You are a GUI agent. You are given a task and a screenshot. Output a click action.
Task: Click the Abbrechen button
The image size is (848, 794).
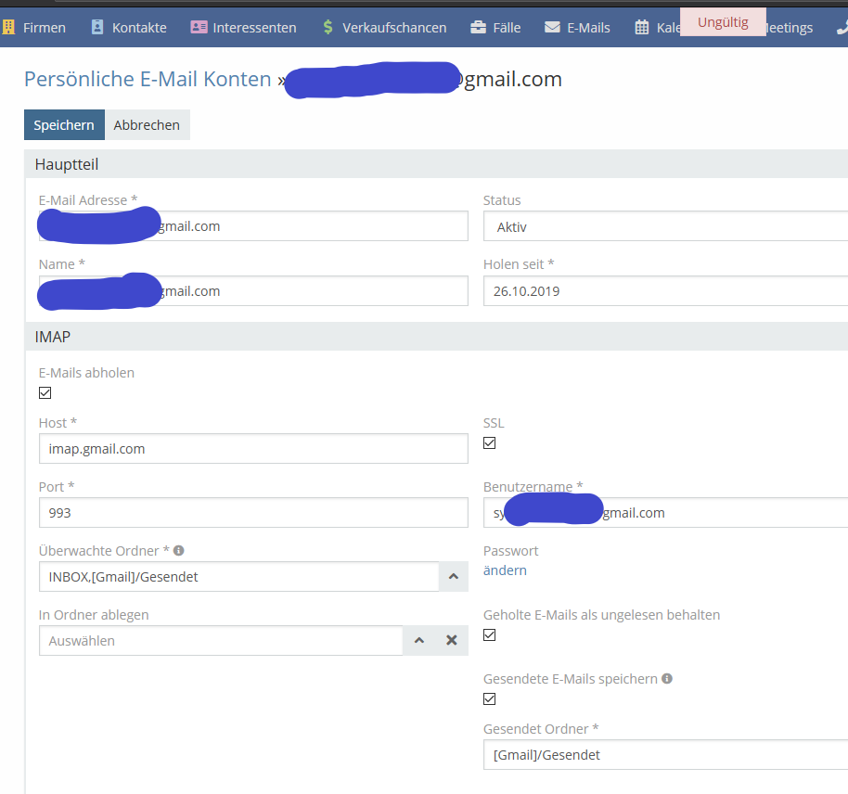(x=147, y=125)
